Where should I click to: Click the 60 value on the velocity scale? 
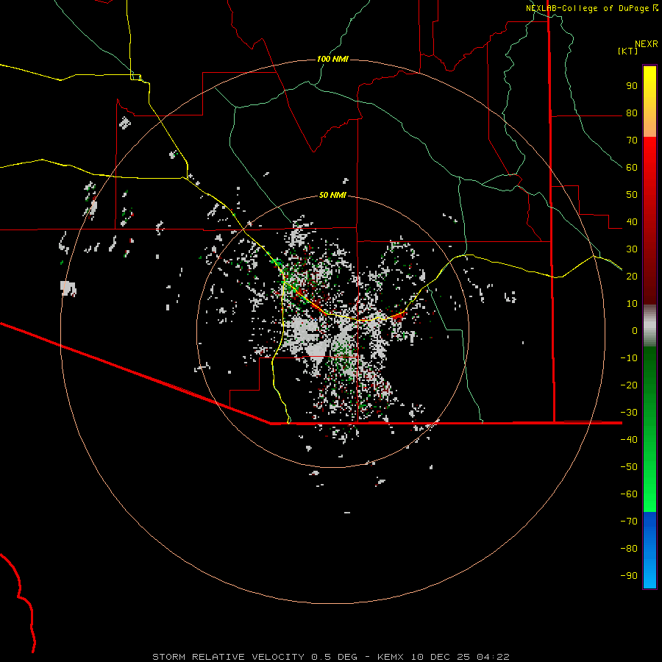pyautogui.click(x=632, y=168)
